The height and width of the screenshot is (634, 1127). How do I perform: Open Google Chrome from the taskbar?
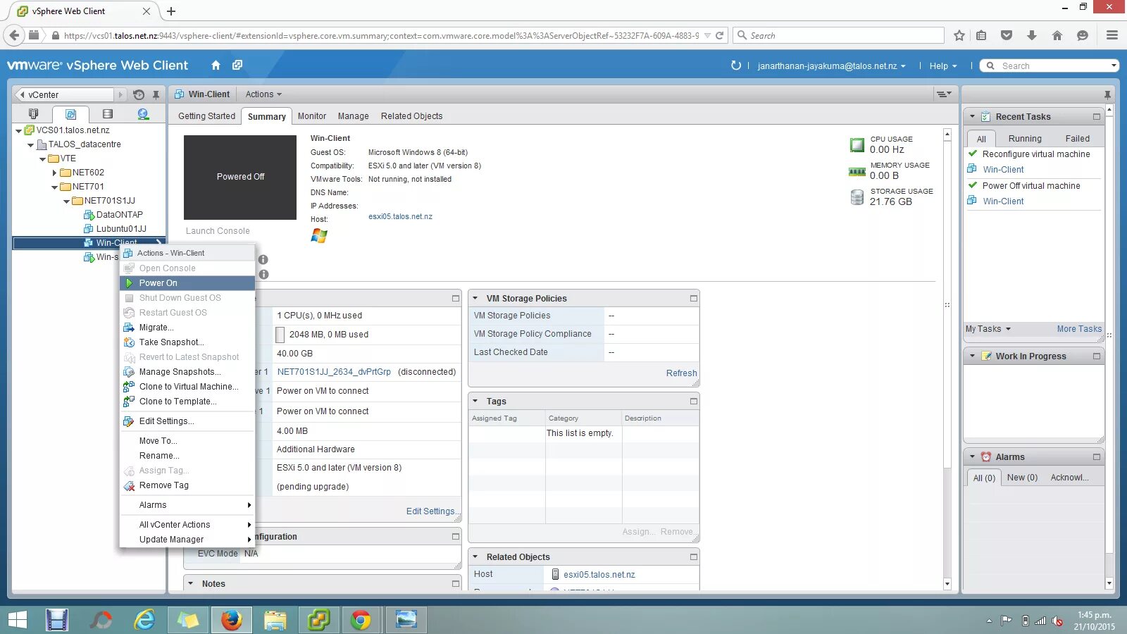[361, 620]
